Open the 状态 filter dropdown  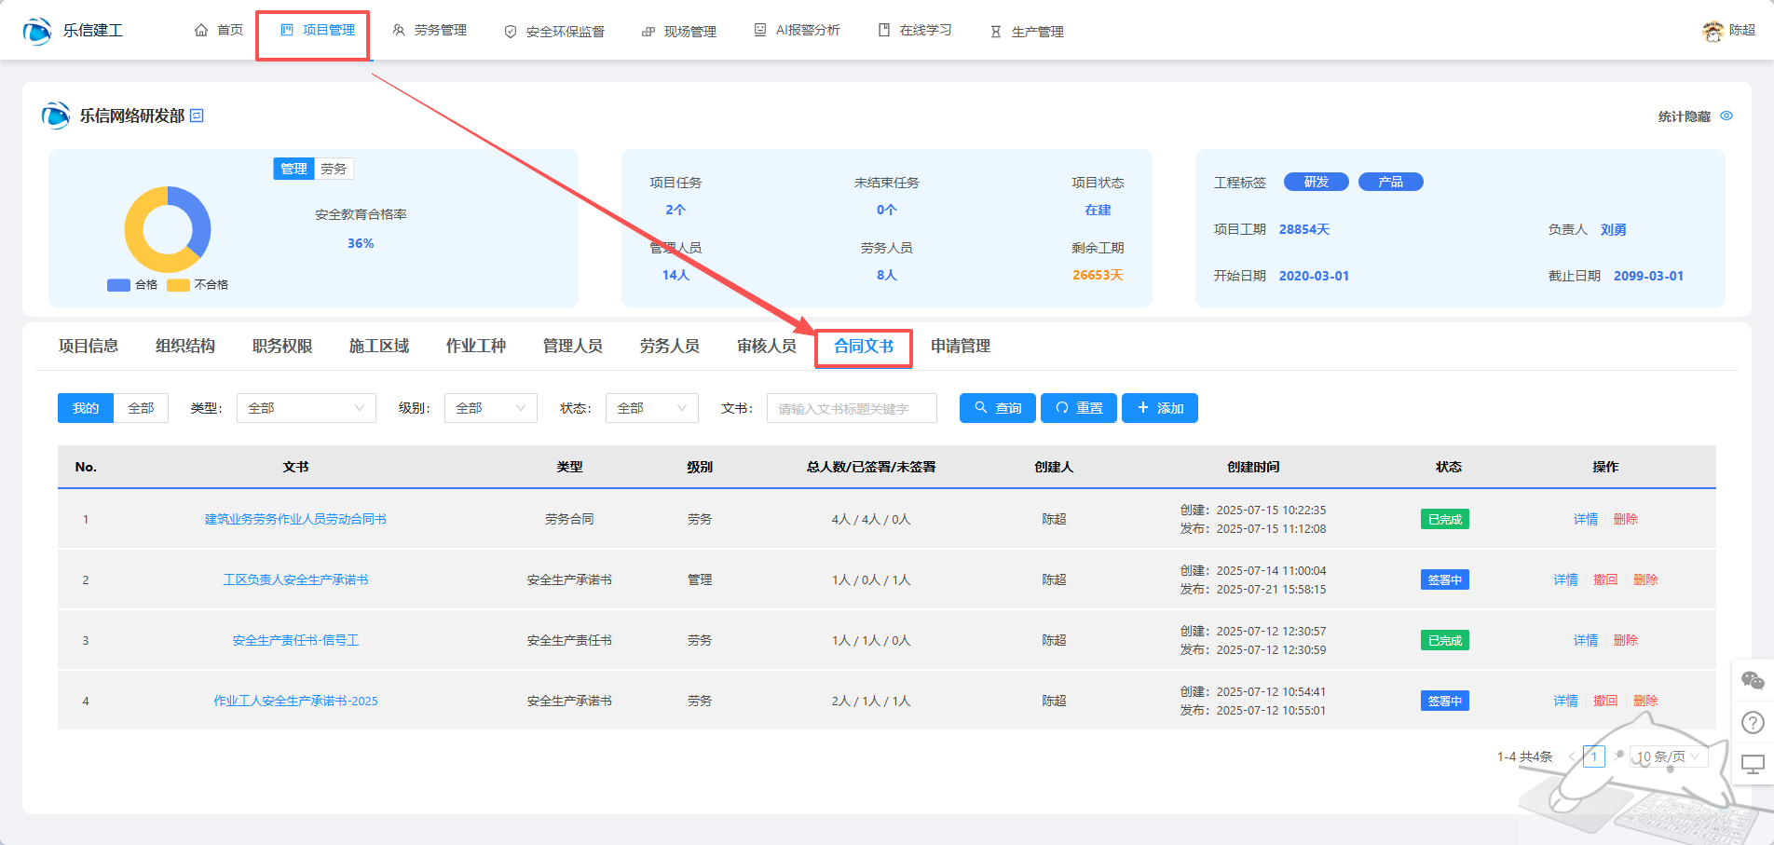[x=651, y=408]
